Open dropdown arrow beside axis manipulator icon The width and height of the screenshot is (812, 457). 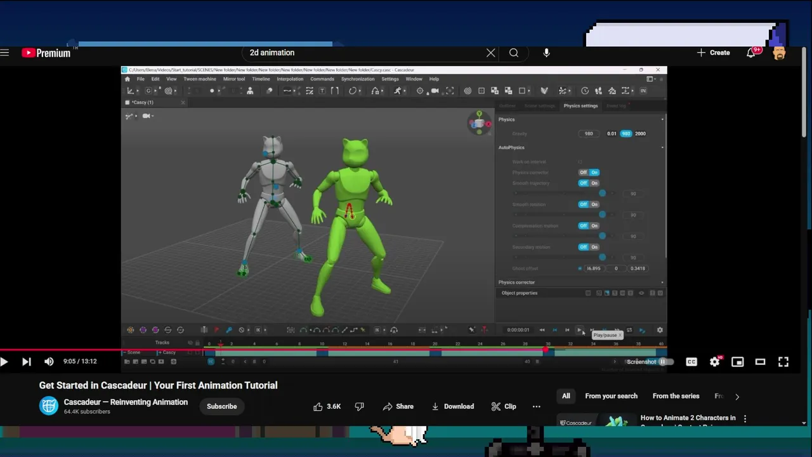[138, 91]
